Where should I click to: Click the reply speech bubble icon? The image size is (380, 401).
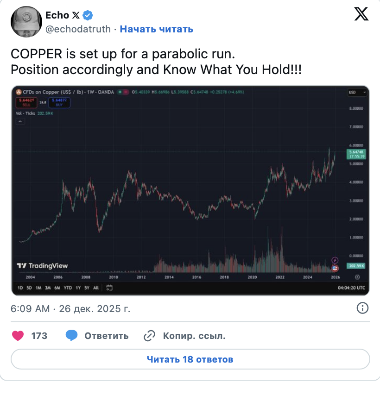71,336
